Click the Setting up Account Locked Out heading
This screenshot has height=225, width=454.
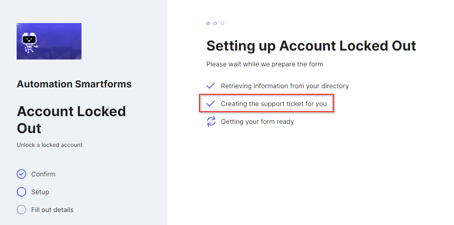[311, 46]
